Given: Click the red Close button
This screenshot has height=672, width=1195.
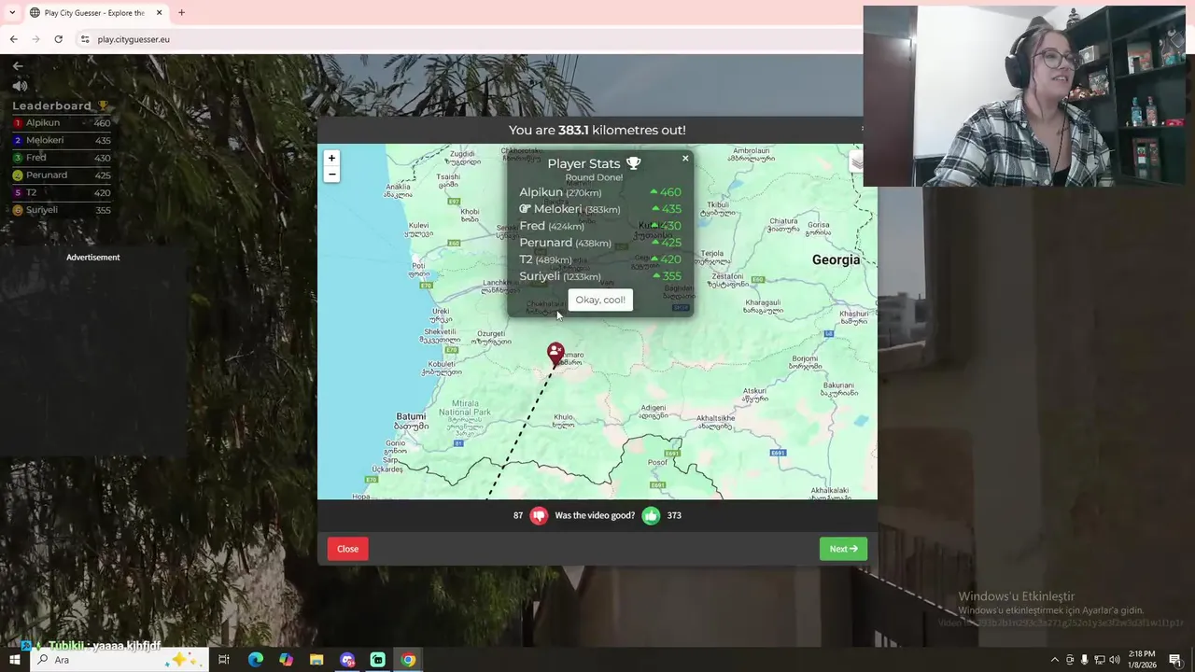Looking at the screenshot, I should tap(347, 549).
